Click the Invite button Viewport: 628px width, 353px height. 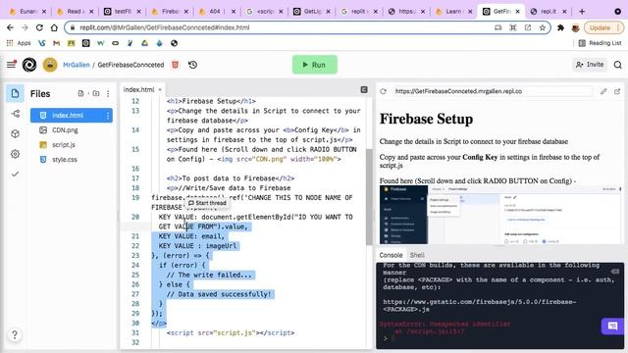coord(590,65)
